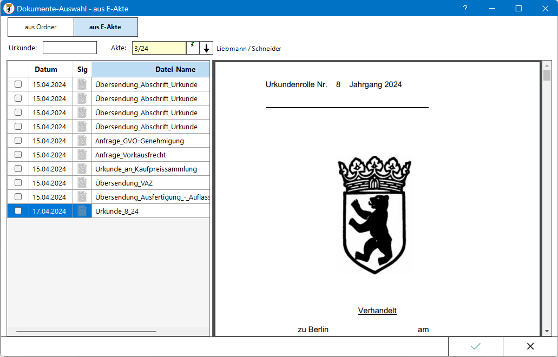Image resolution: width=558 pixels, height=357 pixels.
Task: Click the Berlin bear coat of arms in preview
Action: tap(375, 215)
